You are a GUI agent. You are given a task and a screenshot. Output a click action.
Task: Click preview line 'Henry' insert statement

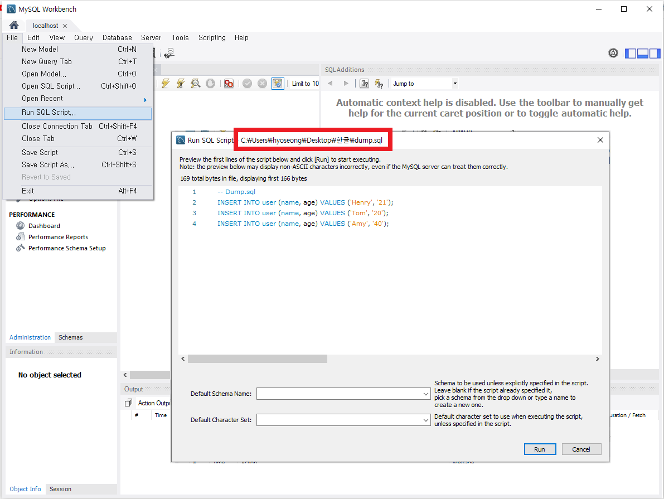pyautogui.click(x=306, y=202)
